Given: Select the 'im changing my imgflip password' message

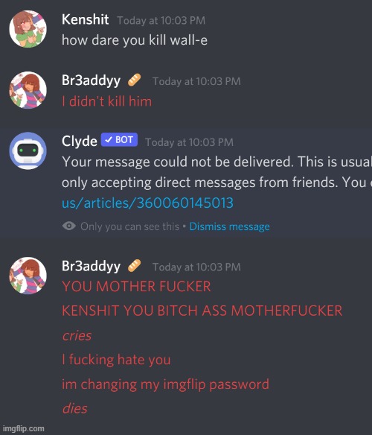Looking at the screenshot, I should 165,384.
